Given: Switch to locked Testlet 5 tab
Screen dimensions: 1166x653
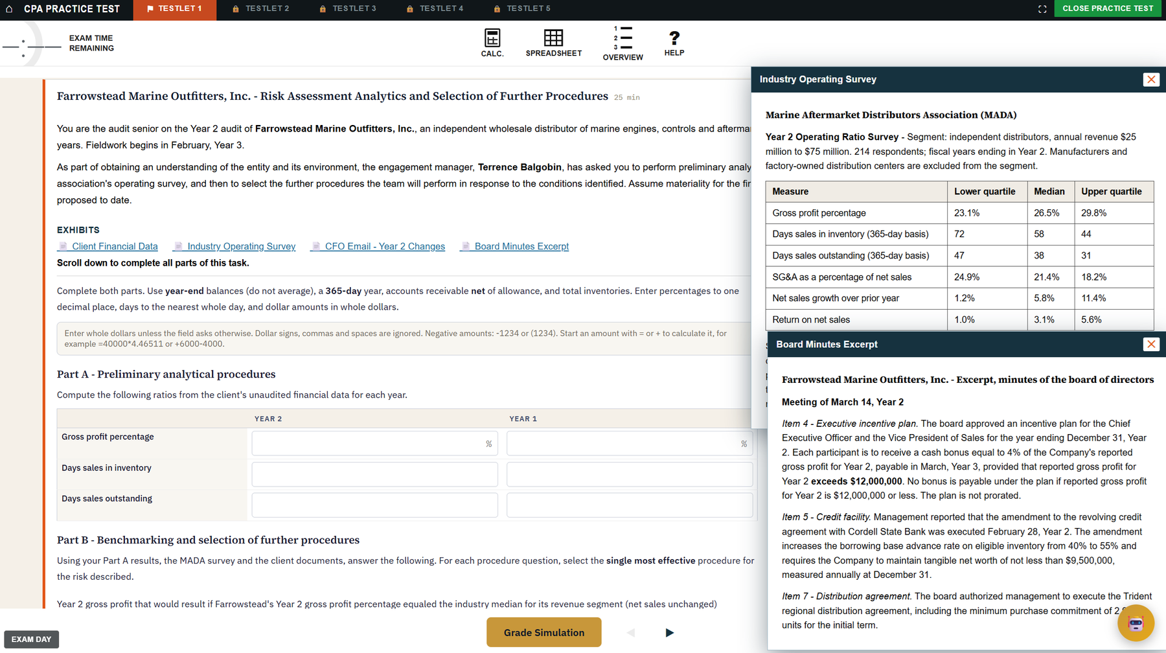Looking at the screenshot, I should point(521,9).
